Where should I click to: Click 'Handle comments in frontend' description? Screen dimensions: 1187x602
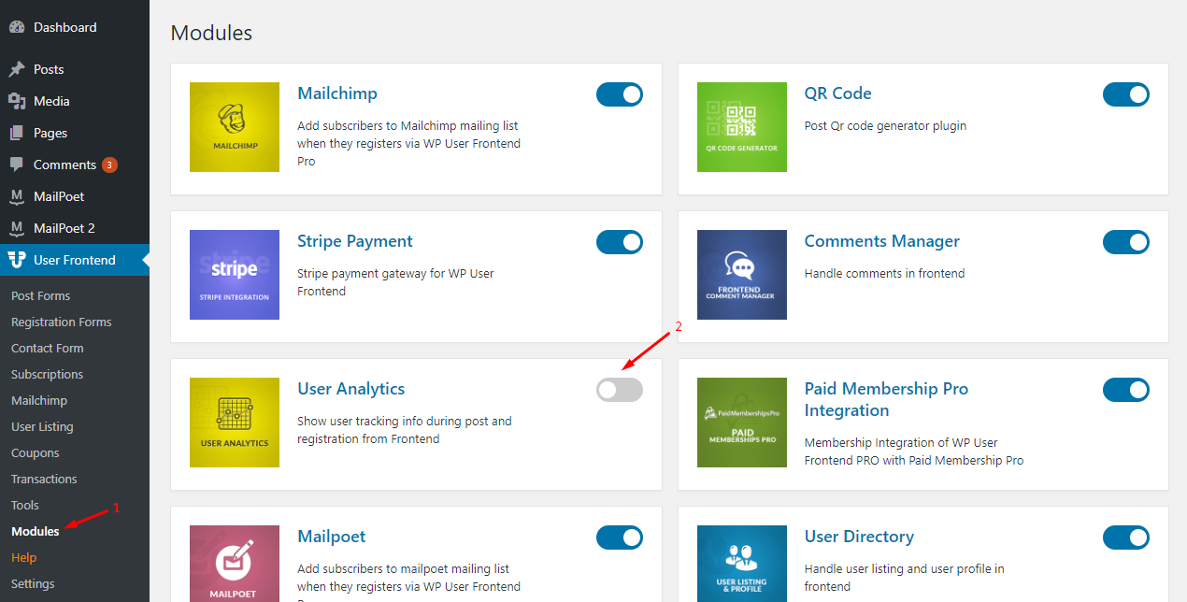point(884,273)
